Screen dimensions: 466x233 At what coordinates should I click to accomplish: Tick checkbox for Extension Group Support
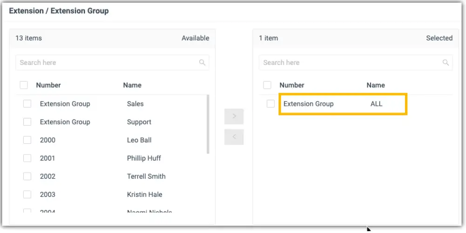click(27, 122)
